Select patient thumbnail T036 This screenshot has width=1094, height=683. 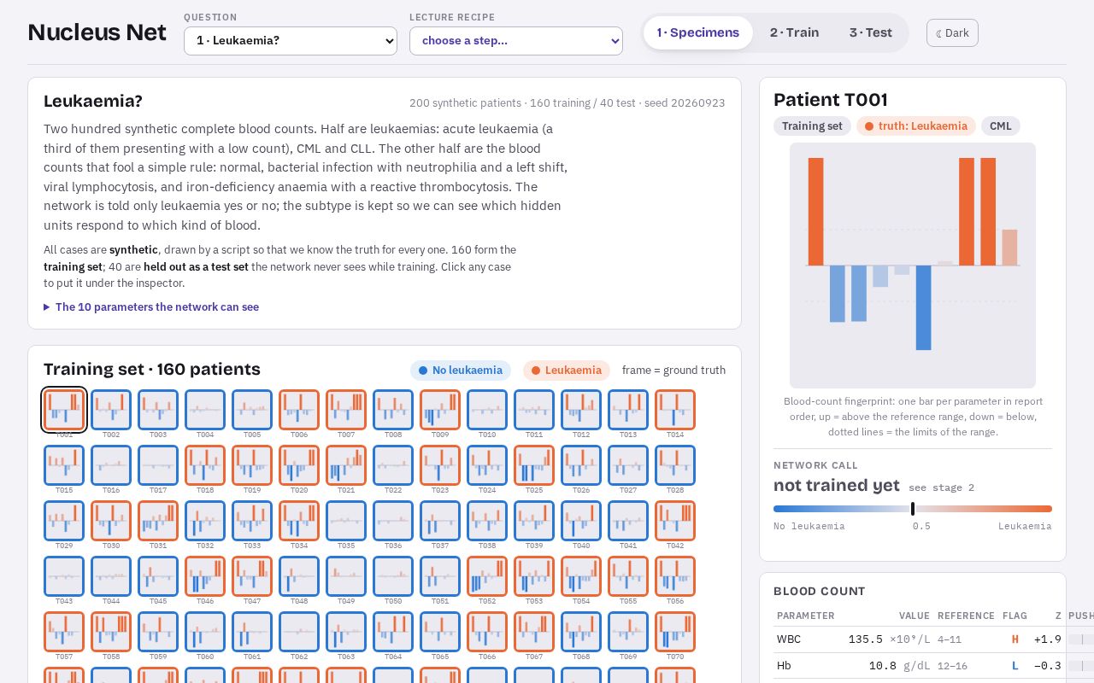pyautogui.click(x=393, y=521)
